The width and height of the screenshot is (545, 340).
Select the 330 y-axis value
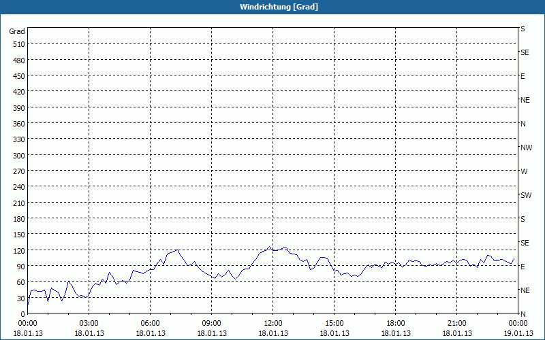point(19,139)
